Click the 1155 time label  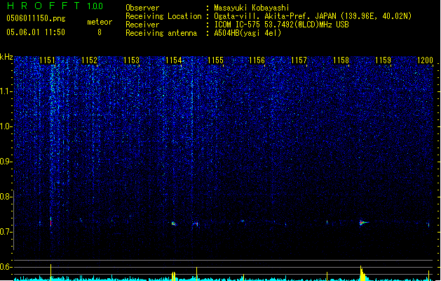click(x=215, y=60)
